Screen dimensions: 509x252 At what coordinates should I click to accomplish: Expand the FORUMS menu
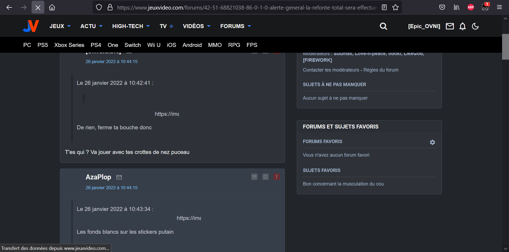click(236, 26)
